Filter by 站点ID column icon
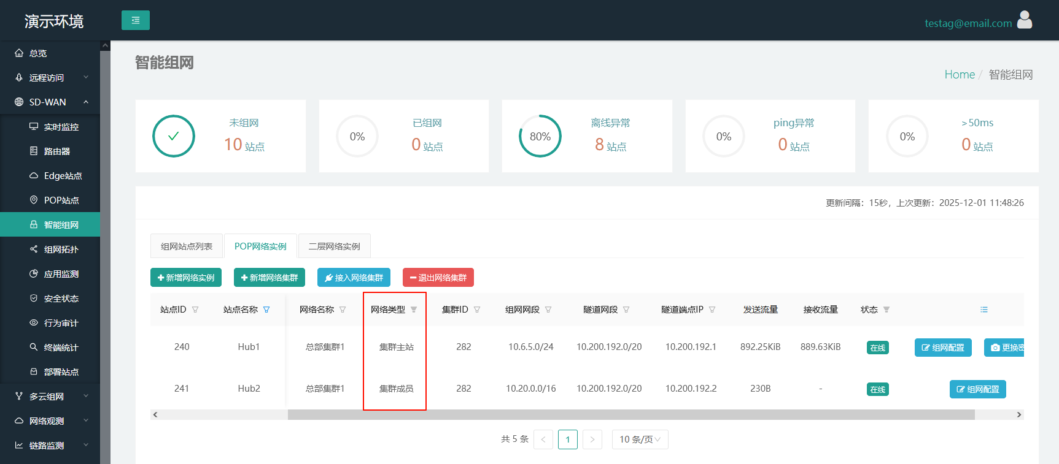The height and width of the screenshot is (464, 1059). pos(195,310)
